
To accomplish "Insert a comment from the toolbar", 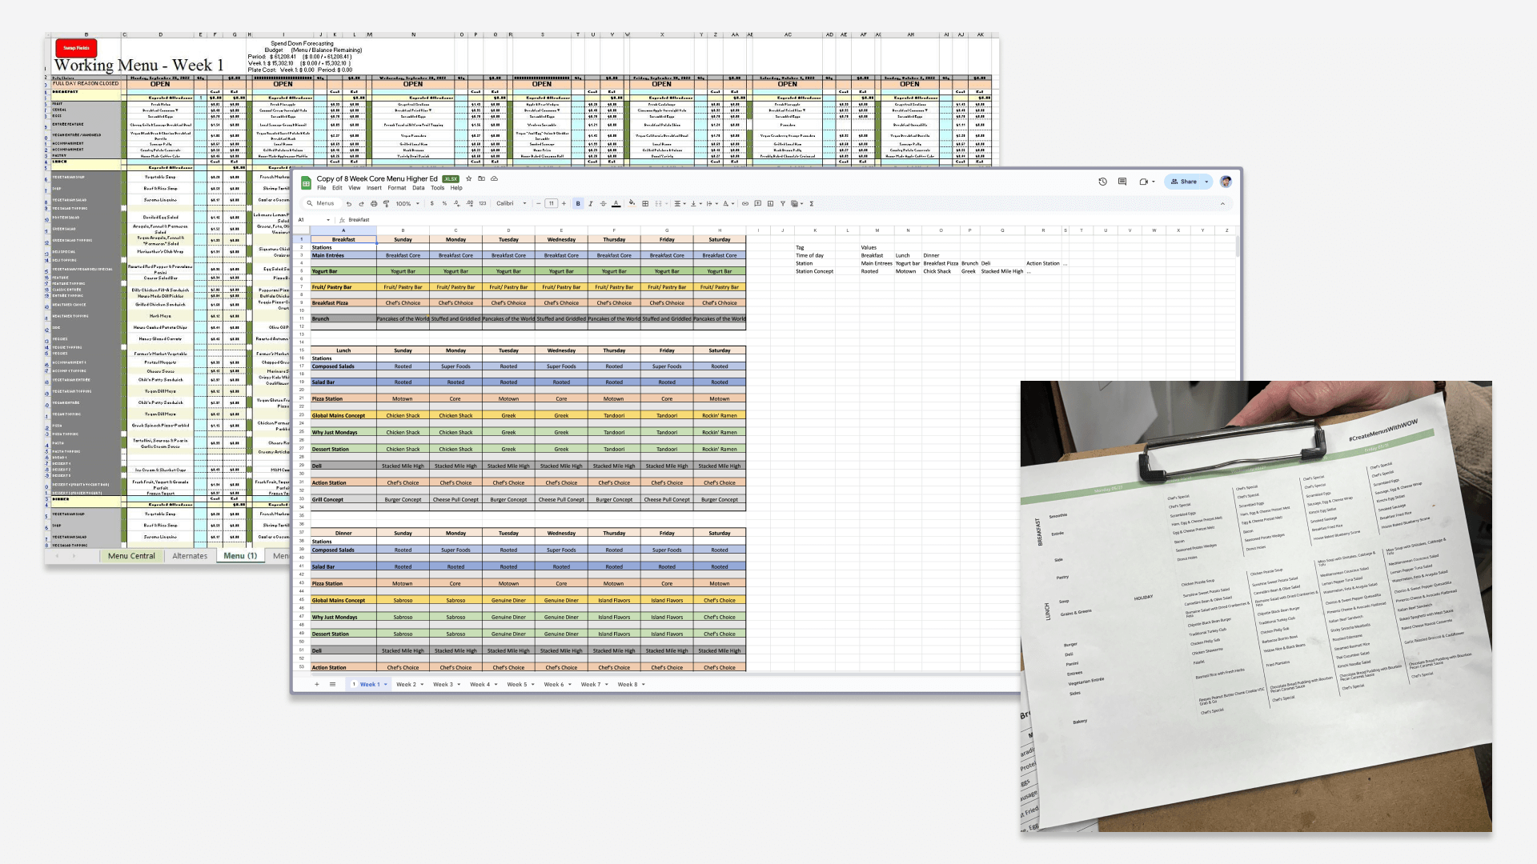I will coord(757,204).
